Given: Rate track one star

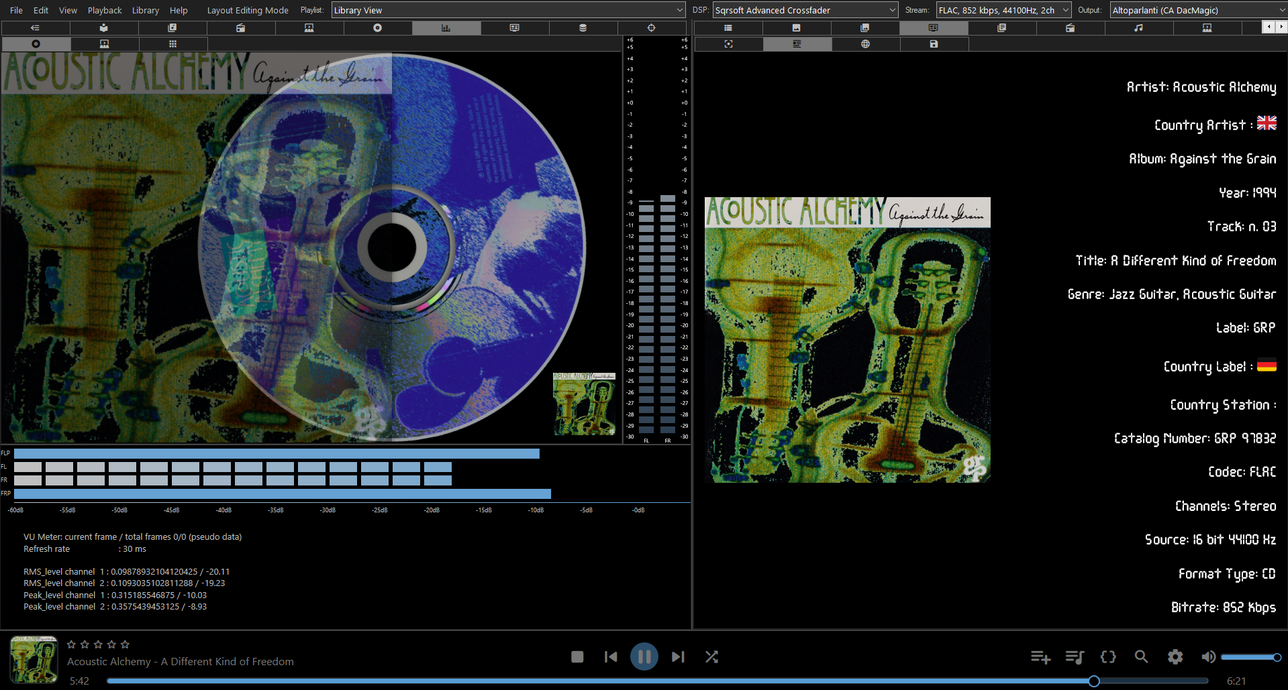Looking at the screenshot, I should (x=71, y=644).
